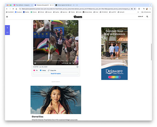
Task: Open the All Bookmarks folder
Action: pos(146,12)
